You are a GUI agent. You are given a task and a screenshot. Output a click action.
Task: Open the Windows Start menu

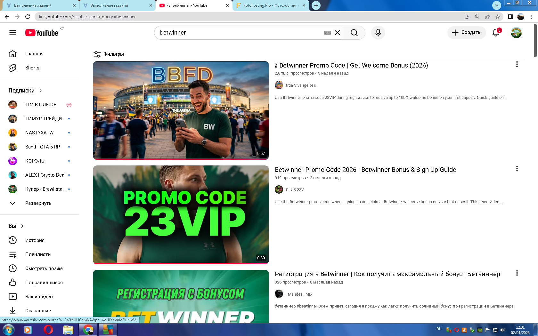click(x=8, y=330)
